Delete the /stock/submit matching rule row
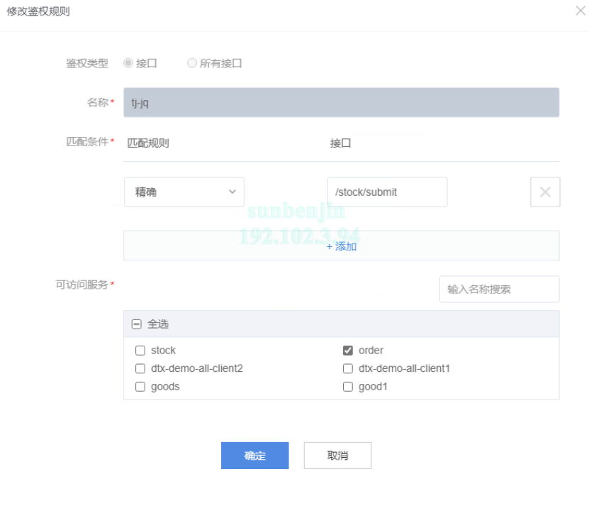The height and width of the screenshot is (506, 589). (x=545, y=192)
